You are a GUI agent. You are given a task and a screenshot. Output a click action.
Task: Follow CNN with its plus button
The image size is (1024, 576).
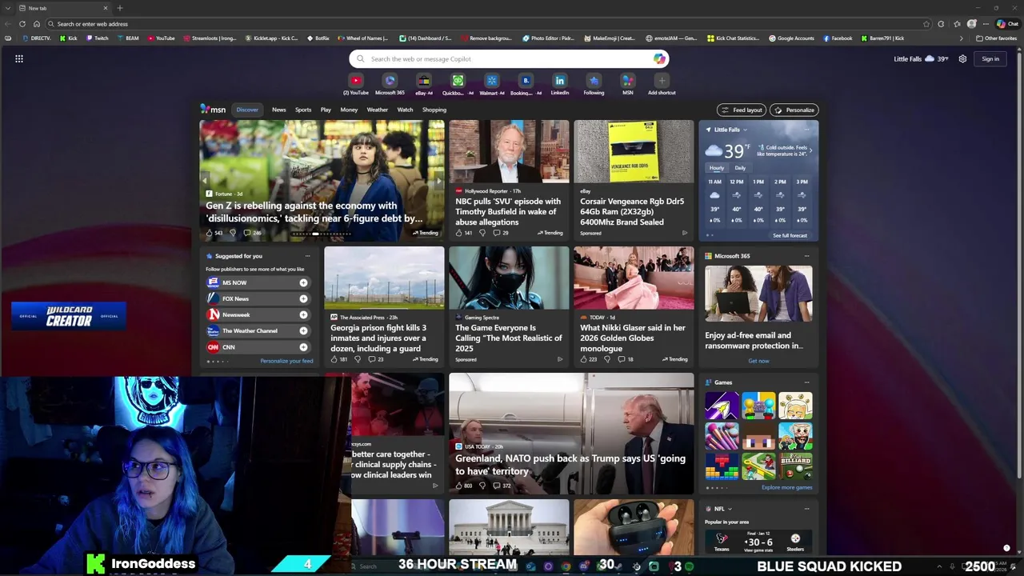click(x=303, y=347)
